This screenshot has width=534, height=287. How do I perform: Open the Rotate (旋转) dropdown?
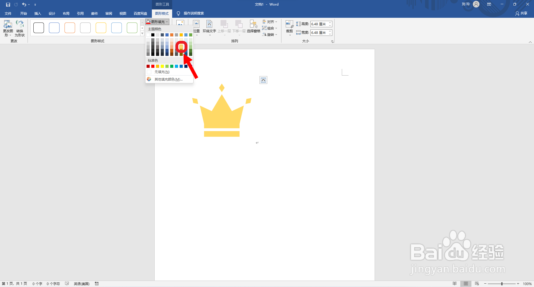click(x=270, y=34)
